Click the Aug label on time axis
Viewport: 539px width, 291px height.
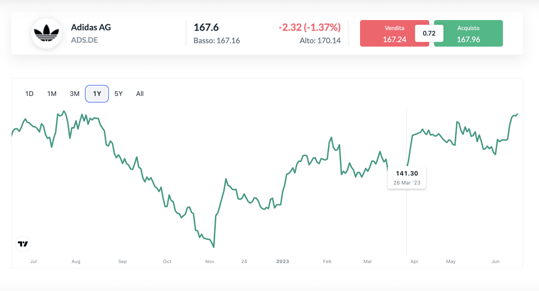(x=76, y=261)
